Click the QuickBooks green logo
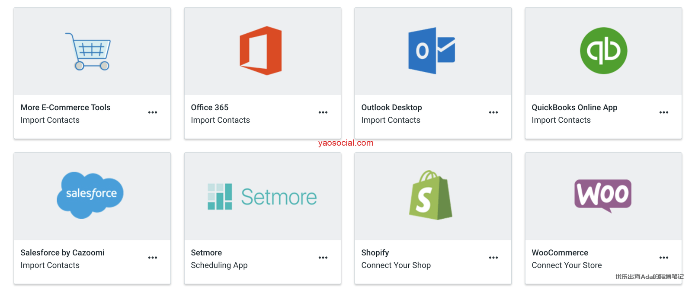The width and height of the screenshot is (692, 287). (603, 51)
